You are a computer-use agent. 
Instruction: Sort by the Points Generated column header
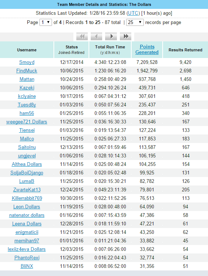(x=147, y=50)
